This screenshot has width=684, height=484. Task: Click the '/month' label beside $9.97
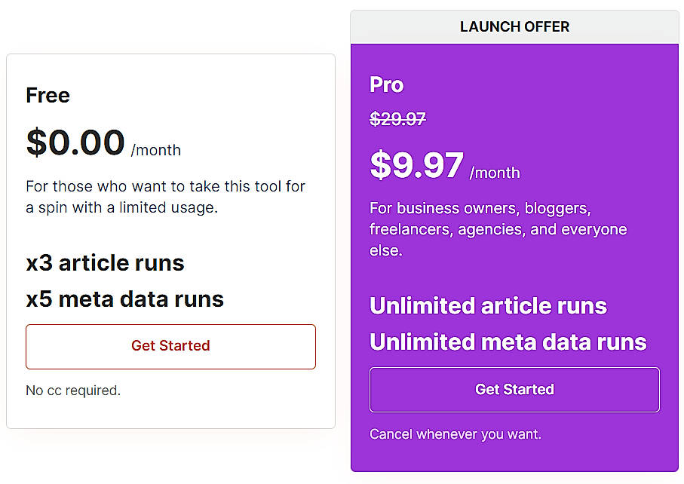pos(495,173)
